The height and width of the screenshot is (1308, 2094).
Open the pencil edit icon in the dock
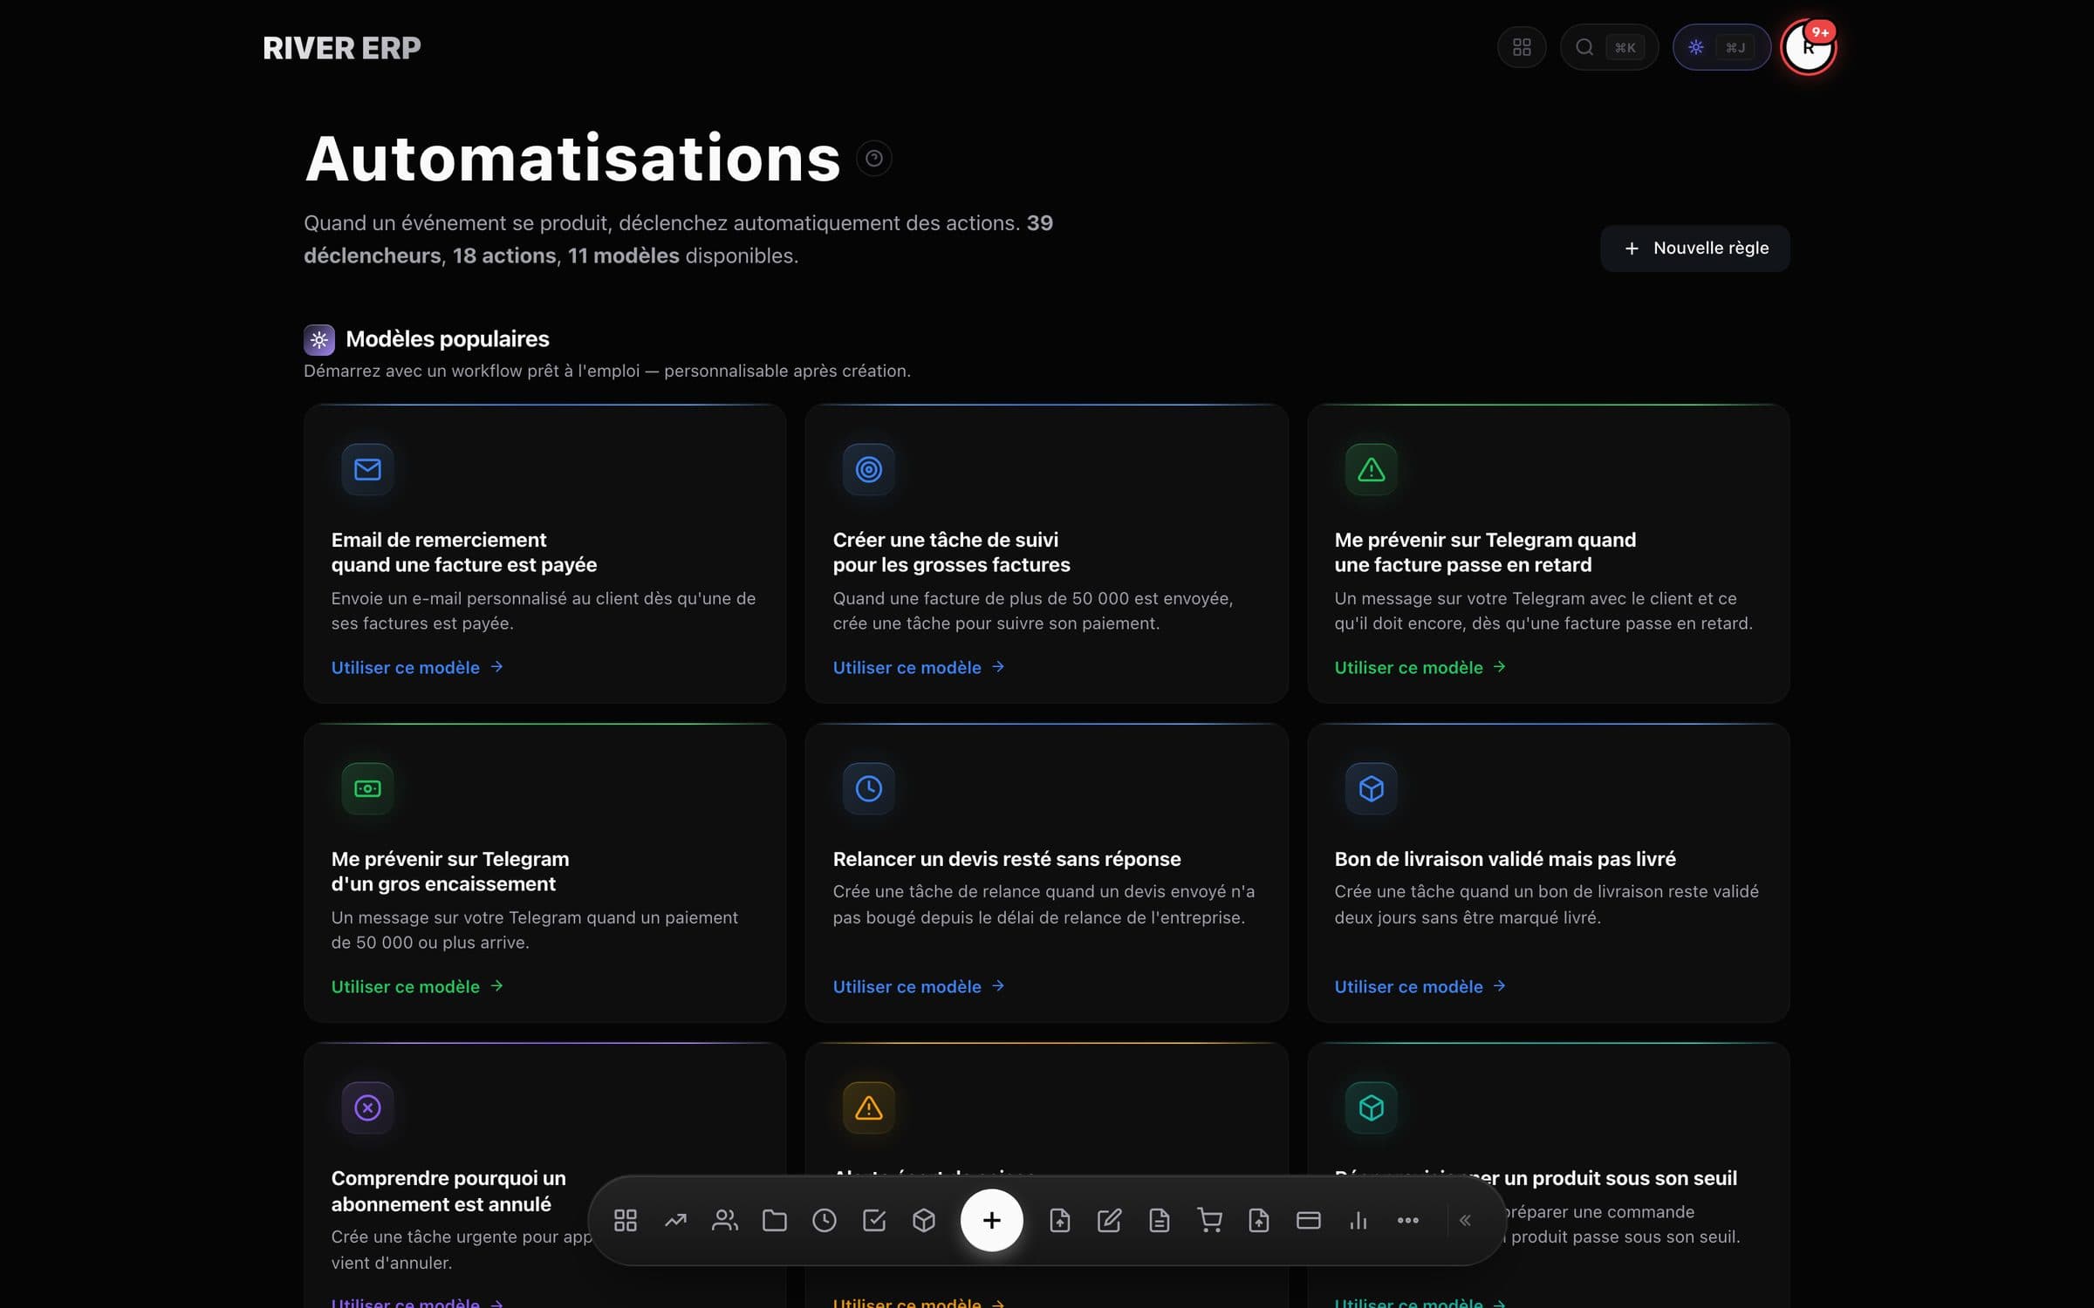[x=1109, y=1220]
